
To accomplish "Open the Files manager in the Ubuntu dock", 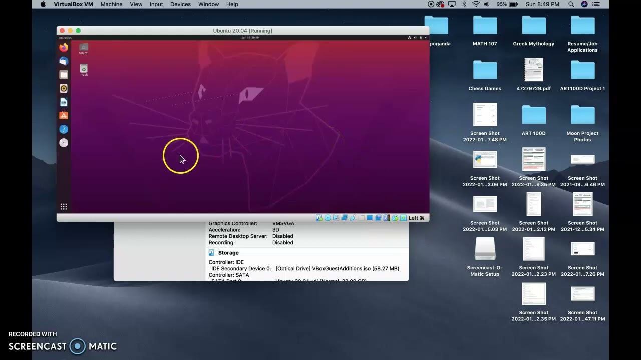I will coord(64,75).
